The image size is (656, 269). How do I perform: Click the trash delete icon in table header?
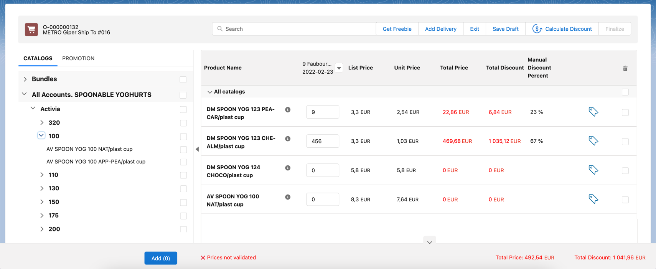(x=625, y=68)
